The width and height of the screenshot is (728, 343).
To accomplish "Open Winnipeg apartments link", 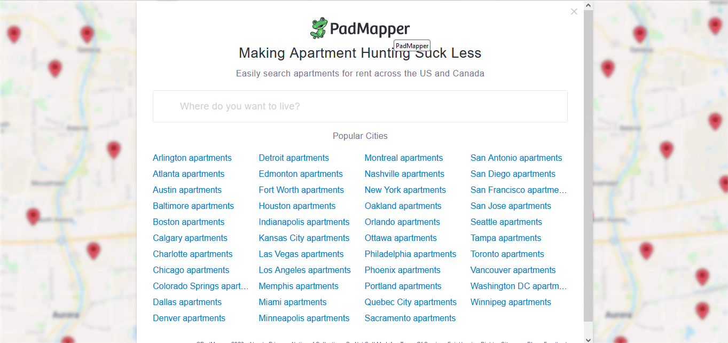I will tap(511, 302).
